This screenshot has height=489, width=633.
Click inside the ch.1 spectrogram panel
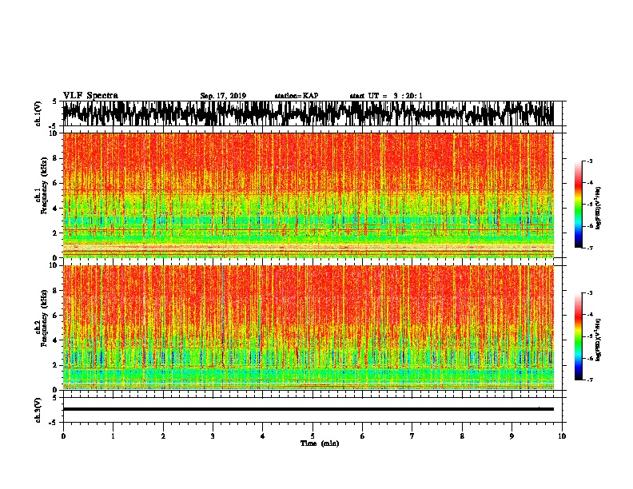308,195
